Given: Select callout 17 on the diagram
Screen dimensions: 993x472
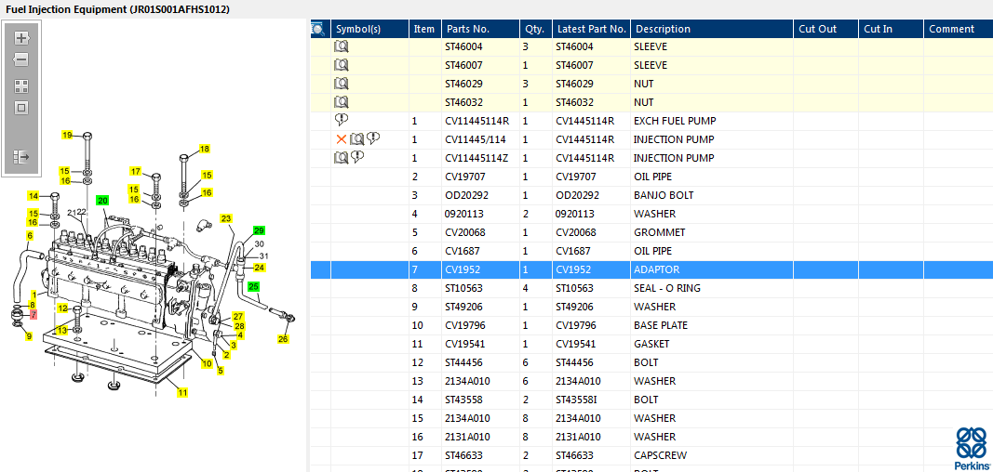Looking at the screenshot, I should pyautogui.click(x=136, y=171).
